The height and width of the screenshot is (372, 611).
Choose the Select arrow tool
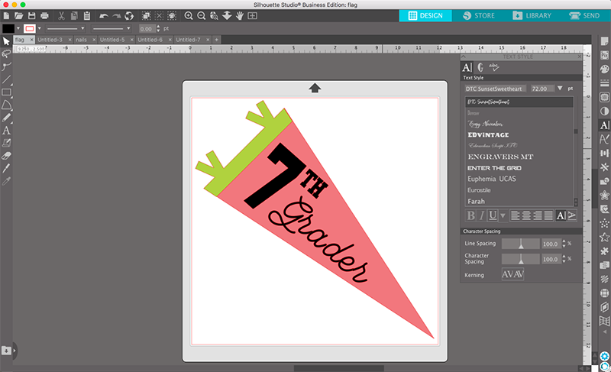[6, 41]
